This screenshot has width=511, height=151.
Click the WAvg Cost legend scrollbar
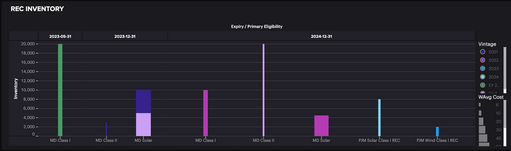505,114
